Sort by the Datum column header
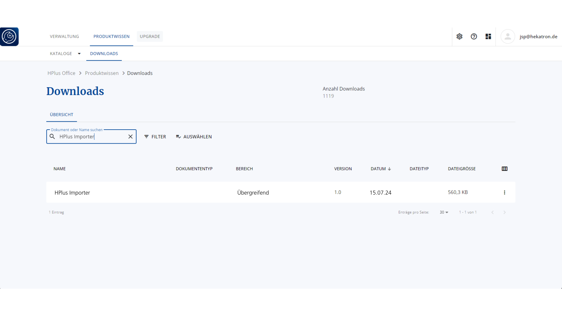This screenshot has height=316, width=562. [x=378, y=169]
